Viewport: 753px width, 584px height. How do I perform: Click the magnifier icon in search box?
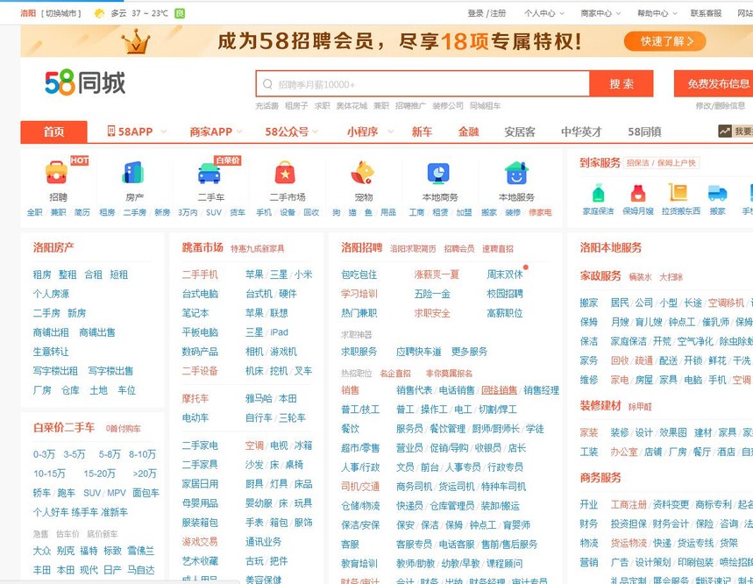tap(267, 84)
